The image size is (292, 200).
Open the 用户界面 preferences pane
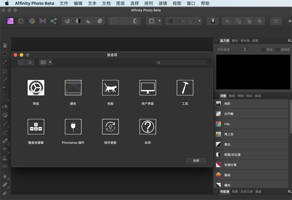[x=148, y=88]
